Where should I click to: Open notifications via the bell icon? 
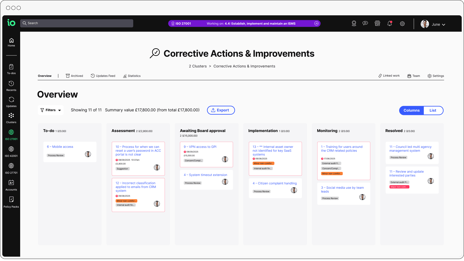coord(390,23)
